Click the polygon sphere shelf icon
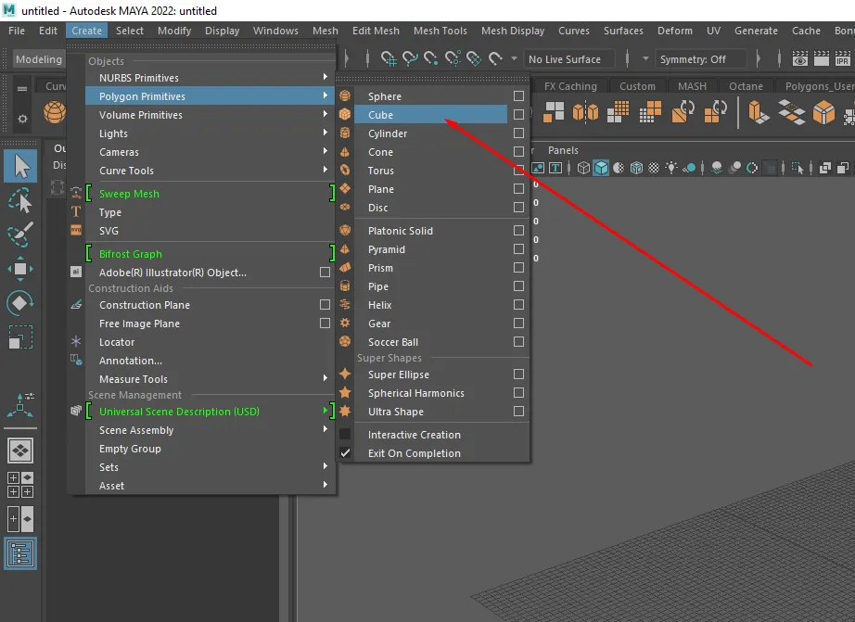Viewport: 855px width, 622px height. 55,112
